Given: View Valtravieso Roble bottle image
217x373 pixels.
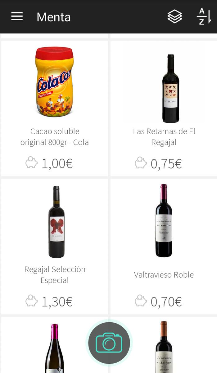Looking at the screenshot, I should click(164, 221).
